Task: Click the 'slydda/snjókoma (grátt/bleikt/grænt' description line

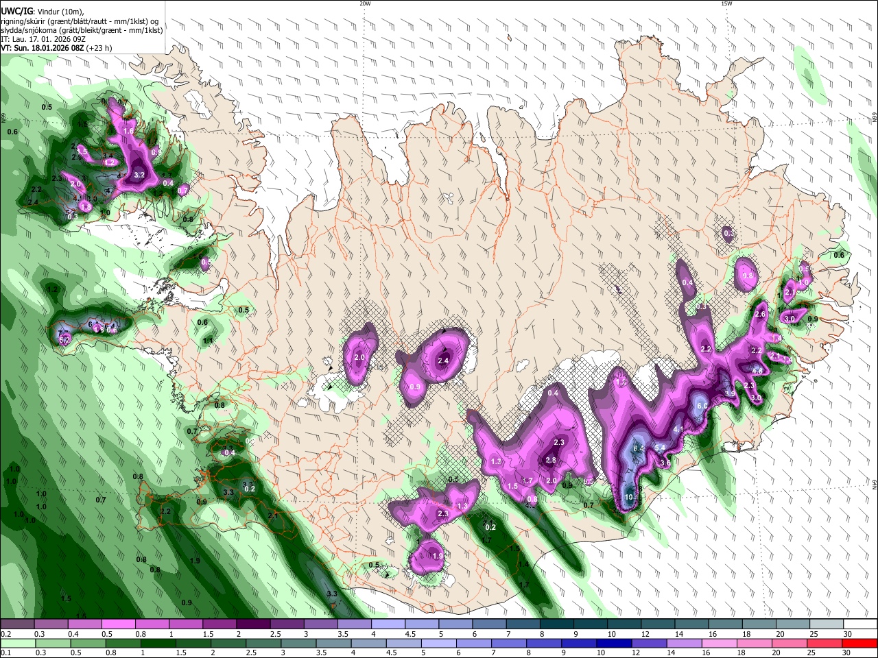Action: pos(82,30)
